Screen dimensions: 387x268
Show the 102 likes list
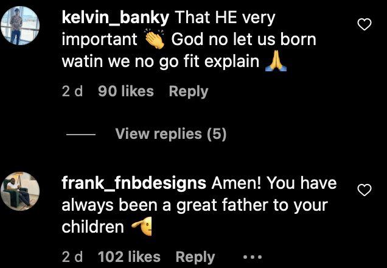[x=129, y=257]
